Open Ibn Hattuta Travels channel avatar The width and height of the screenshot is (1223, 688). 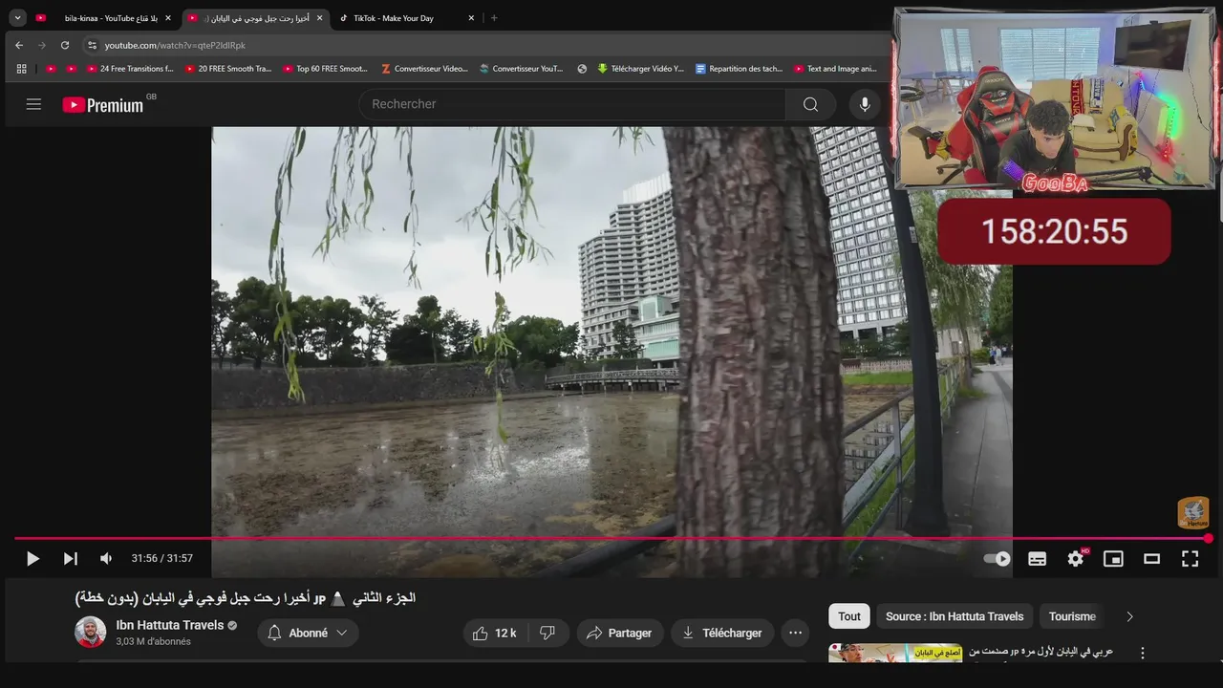(x=91, y=633)
